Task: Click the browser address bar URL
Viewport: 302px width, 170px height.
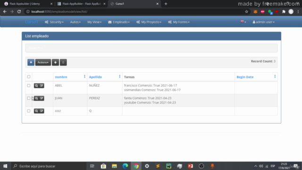Action: pos(59,11)
